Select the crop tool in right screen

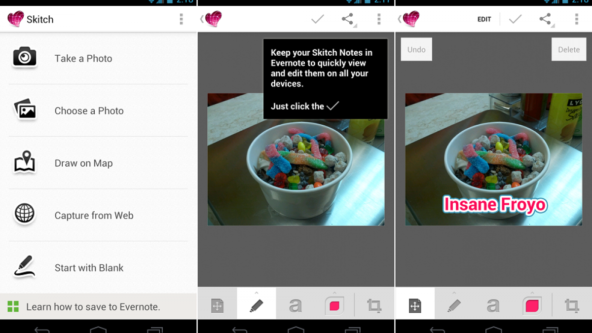pos(572,306)
